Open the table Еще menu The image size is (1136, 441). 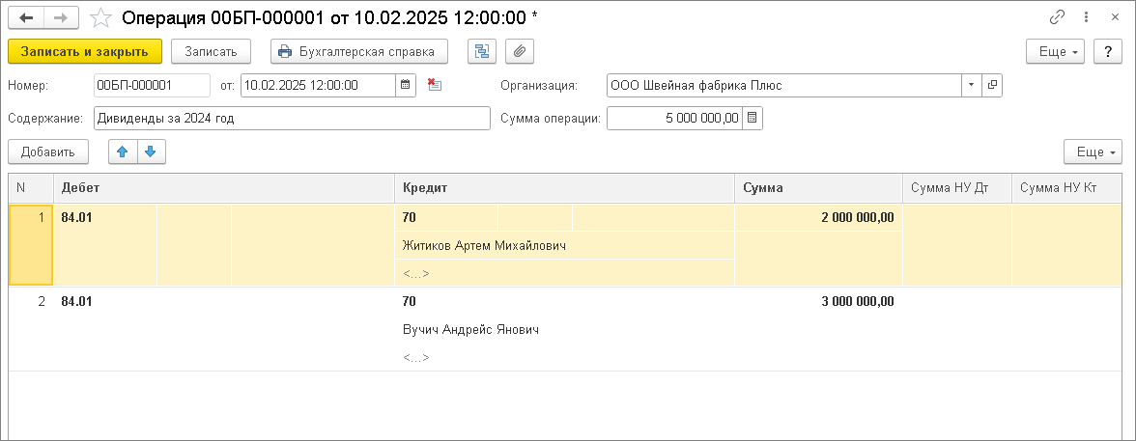point(1093,152)
